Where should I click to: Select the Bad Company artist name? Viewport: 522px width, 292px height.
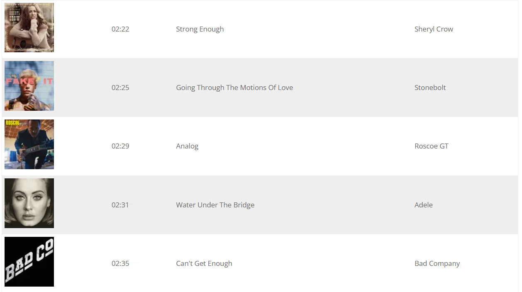click(x=437, y=263)
